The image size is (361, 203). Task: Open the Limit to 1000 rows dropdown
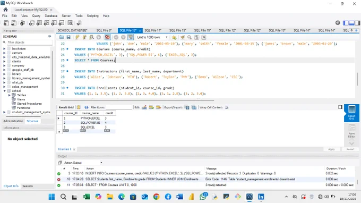click(152, 37)
